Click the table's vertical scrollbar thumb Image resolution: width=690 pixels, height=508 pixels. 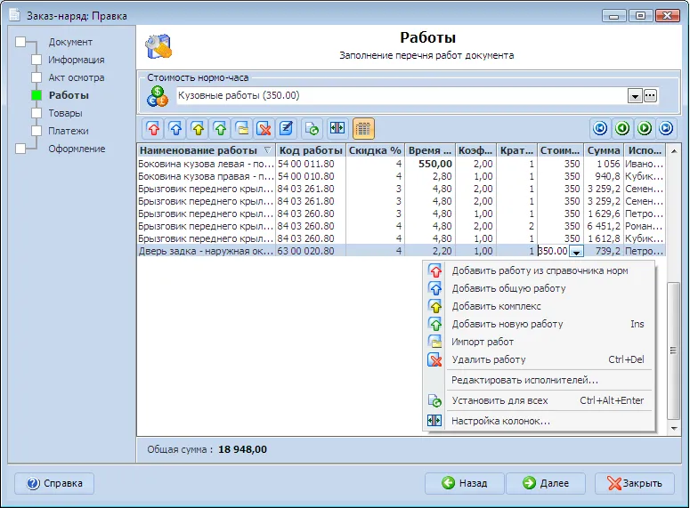point(673,351)
